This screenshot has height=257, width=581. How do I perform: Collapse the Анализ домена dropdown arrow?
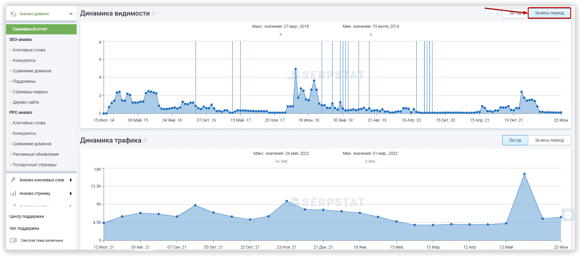pyautogui.click(x=71, y=14)
